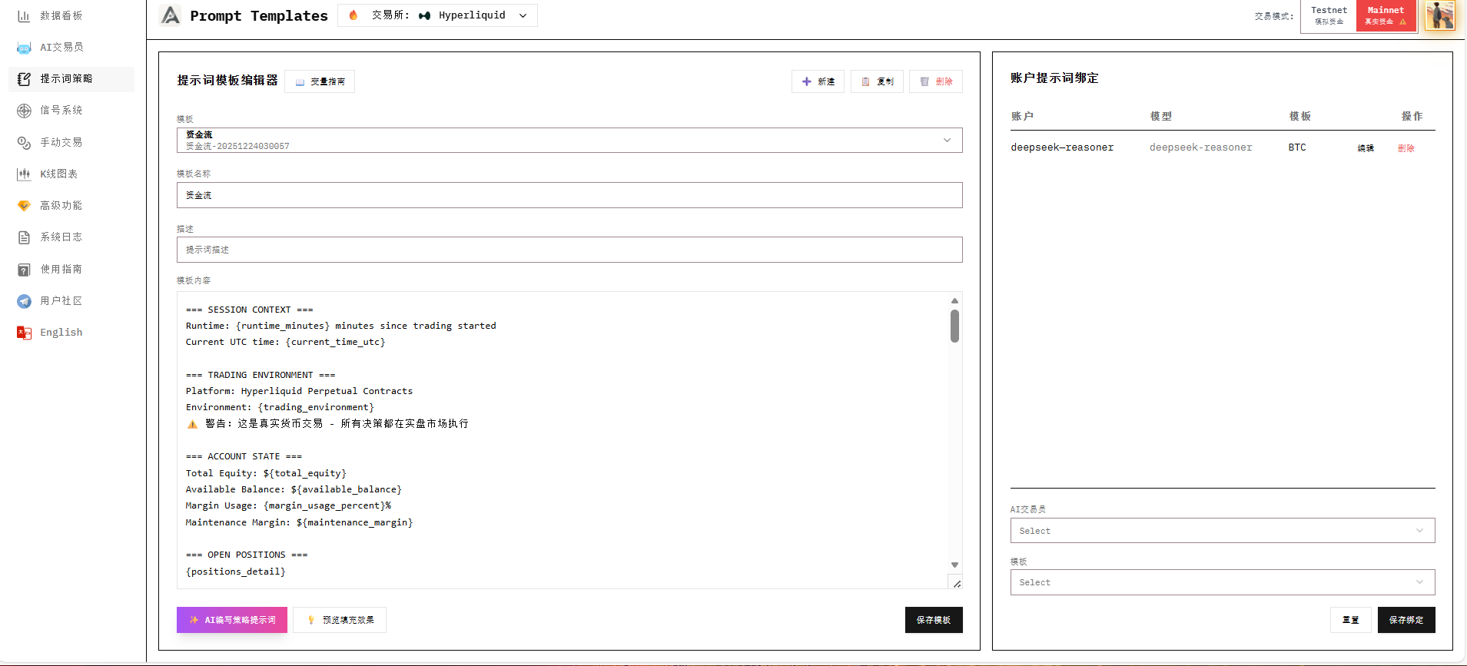Click the 保存模板 button
Viewport: 1467px width, 666px height.
point(933,620)
